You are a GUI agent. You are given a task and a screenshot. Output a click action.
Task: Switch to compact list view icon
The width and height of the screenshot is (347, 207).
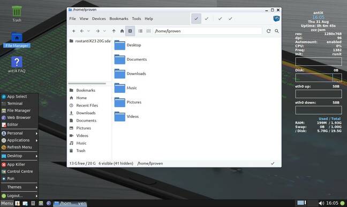148,31
